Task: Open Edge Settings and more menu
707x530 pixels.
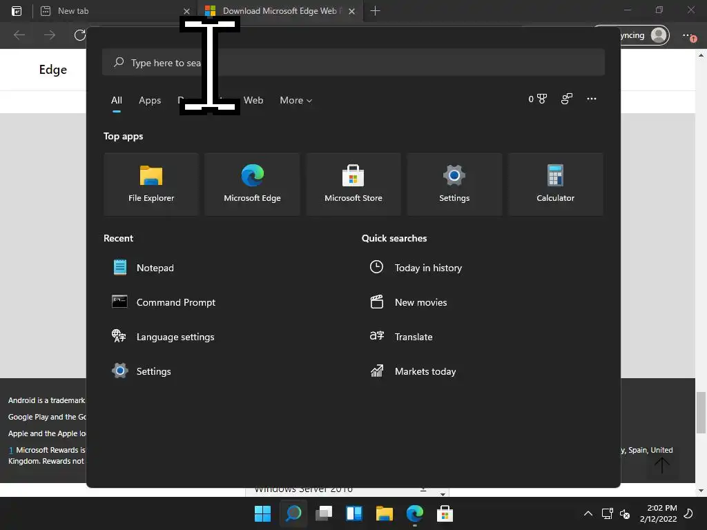Action: 688,36
